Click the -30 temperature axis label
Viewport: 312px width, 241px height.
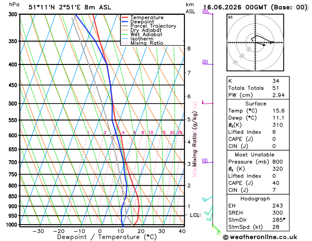(38, 231)
